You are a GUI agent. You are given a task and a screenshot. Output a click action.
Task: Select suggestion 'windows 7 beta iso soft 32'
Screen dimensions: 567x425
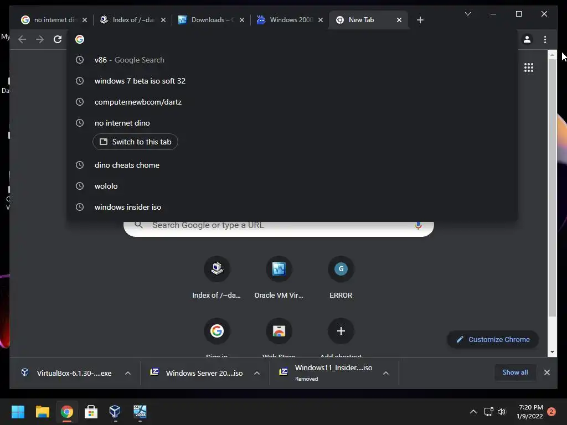click(292, 81)
